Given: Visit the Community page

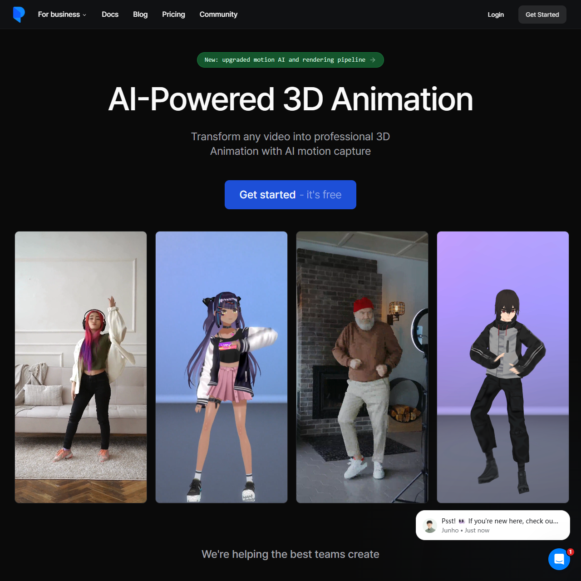Looking at the screenshot, I should 218,15.
